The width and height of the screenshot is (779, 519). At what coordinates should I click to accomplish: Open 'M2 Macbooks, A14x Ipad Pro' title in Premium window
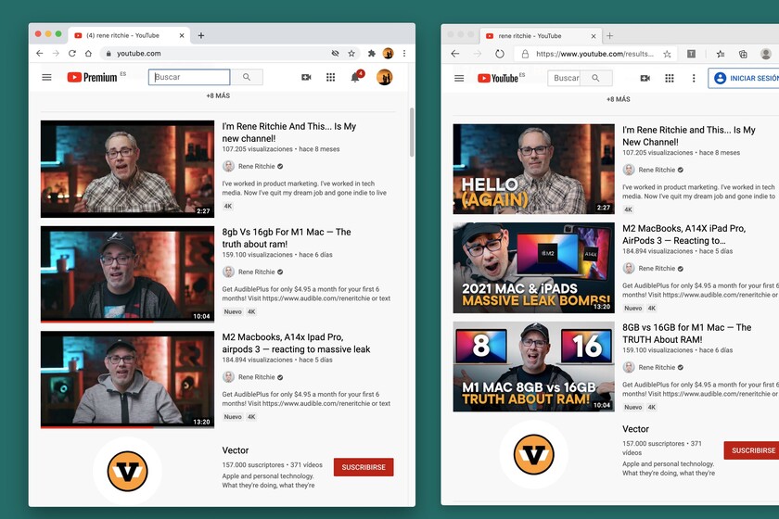click(x=296, y=343)
